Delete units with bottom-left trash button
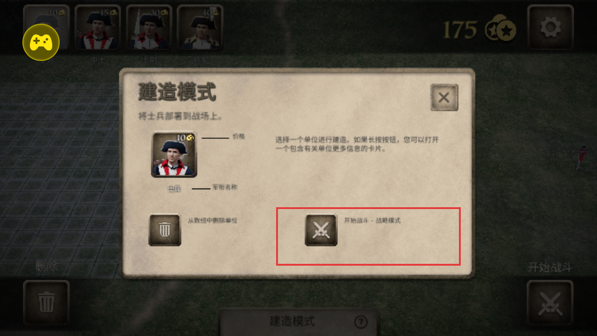 46,302
